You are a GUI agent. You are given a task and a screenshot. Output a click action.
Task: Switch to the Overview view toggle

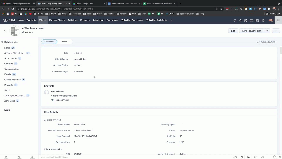point(49,42)
